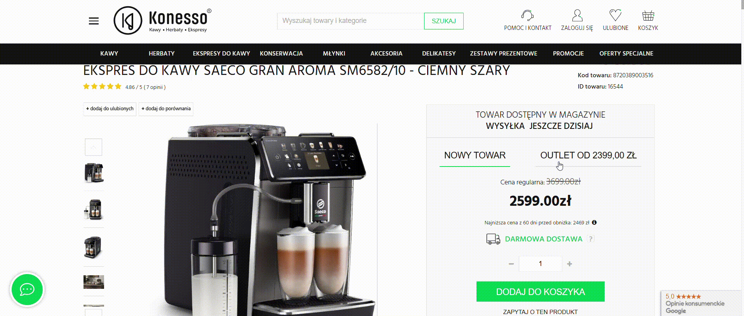Open the Promocje menu item
Image resolution: width=744 pixels, height=316 pixels.
tap(568, 54)
